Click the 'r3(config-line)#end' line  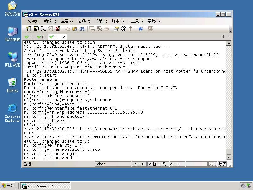[48, 157]
